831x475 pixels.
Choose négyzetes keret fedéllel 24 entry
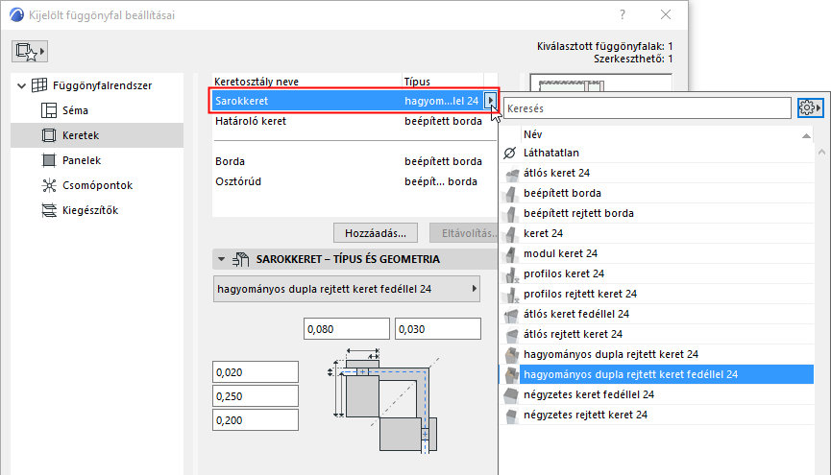pyautogui.click(x=657, y=394)
